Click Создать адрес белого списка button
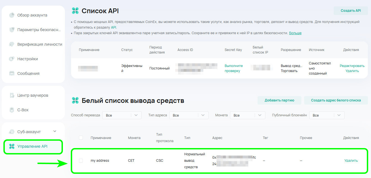This screenshot has width=371, height=178. tap(336, 100)
